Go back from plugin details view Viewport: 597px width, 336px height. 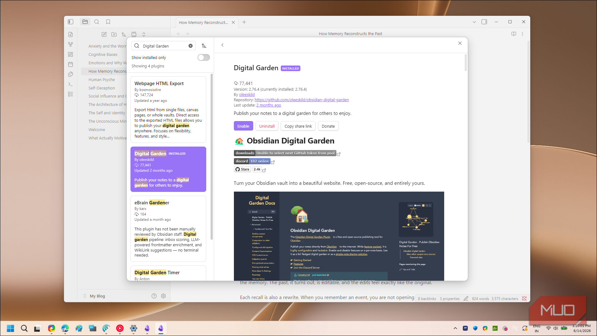[x=222, y=45]
